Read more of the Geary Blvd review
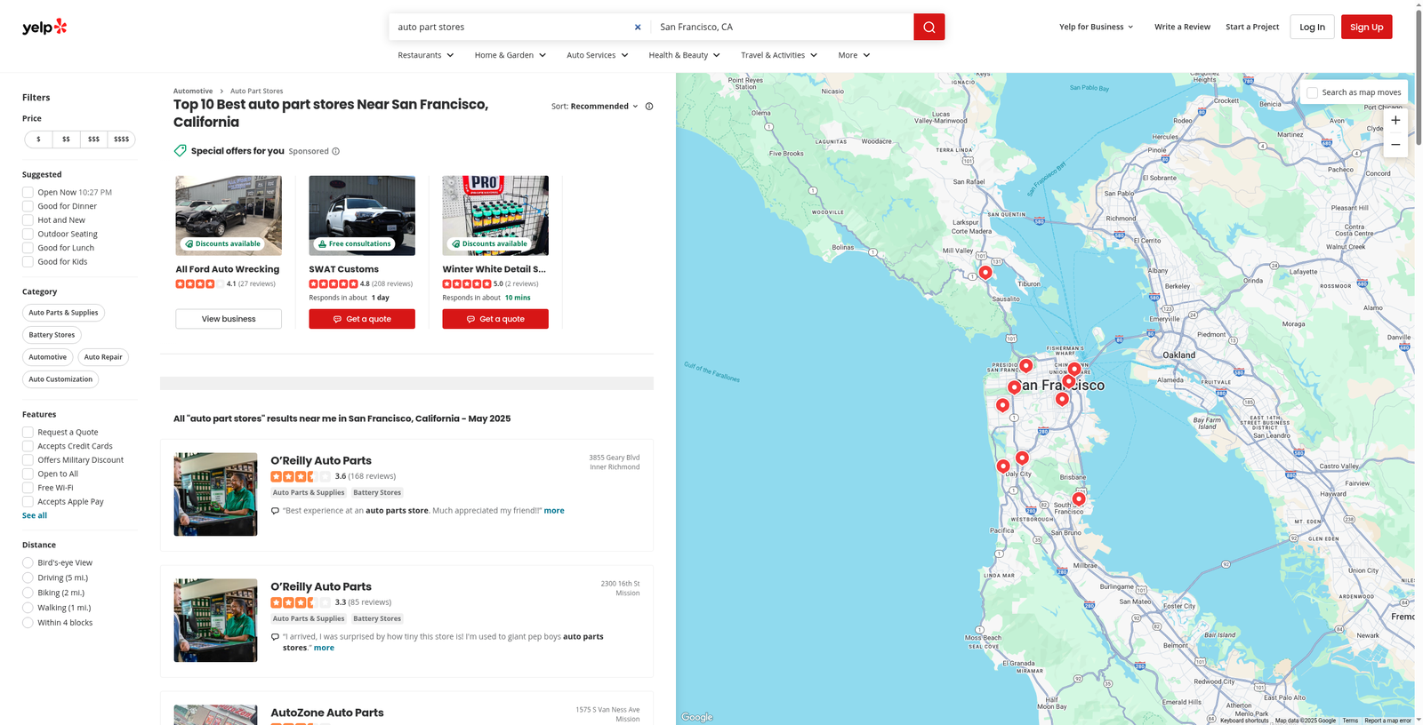This screenshot has height=725, width=1423. (554, 511)
